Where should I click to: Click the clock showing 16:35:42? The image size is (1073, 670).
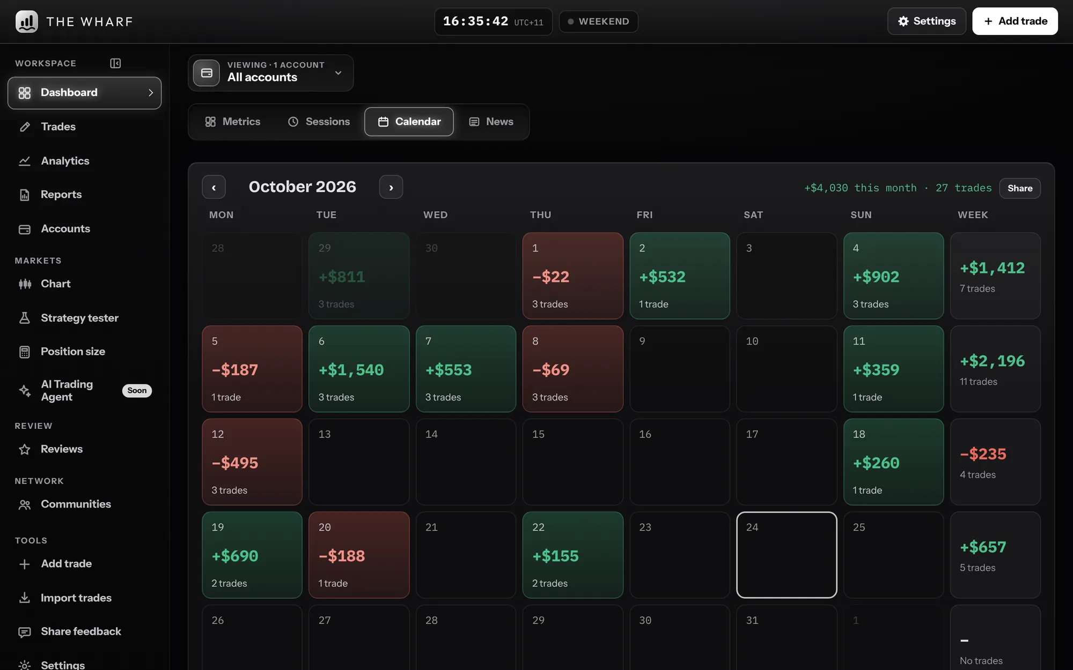tap(493, 21)
